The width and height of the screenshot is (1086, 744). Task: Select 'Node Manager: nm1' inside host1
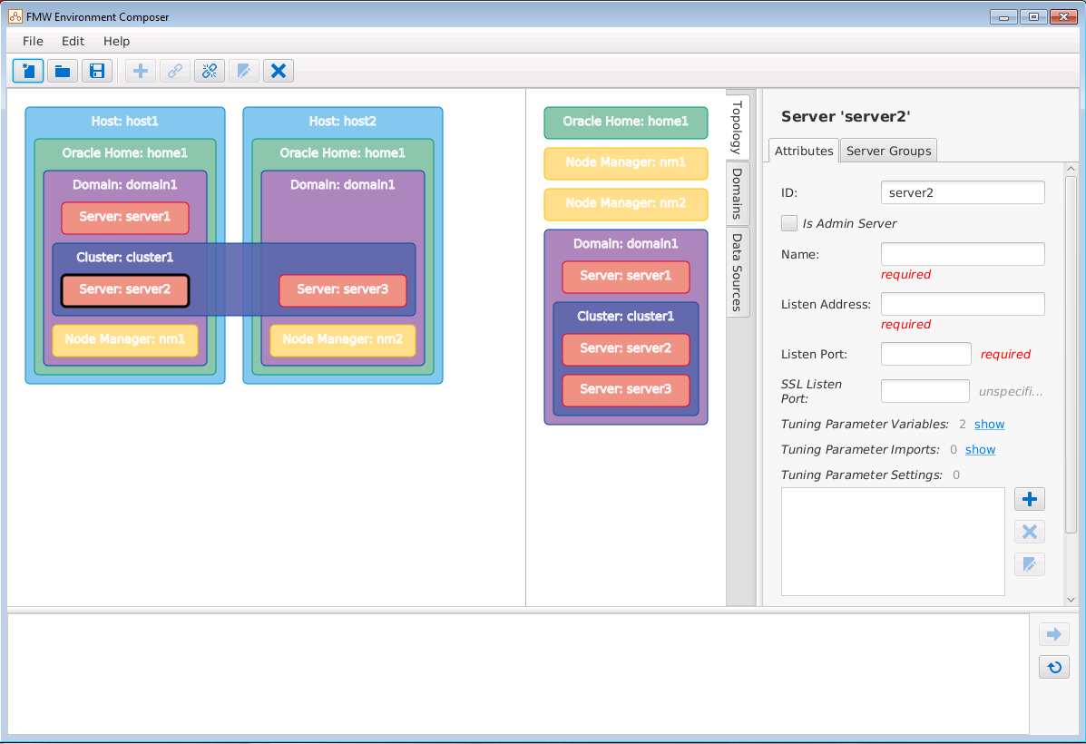pyautogui.click(x=124, y=340)
